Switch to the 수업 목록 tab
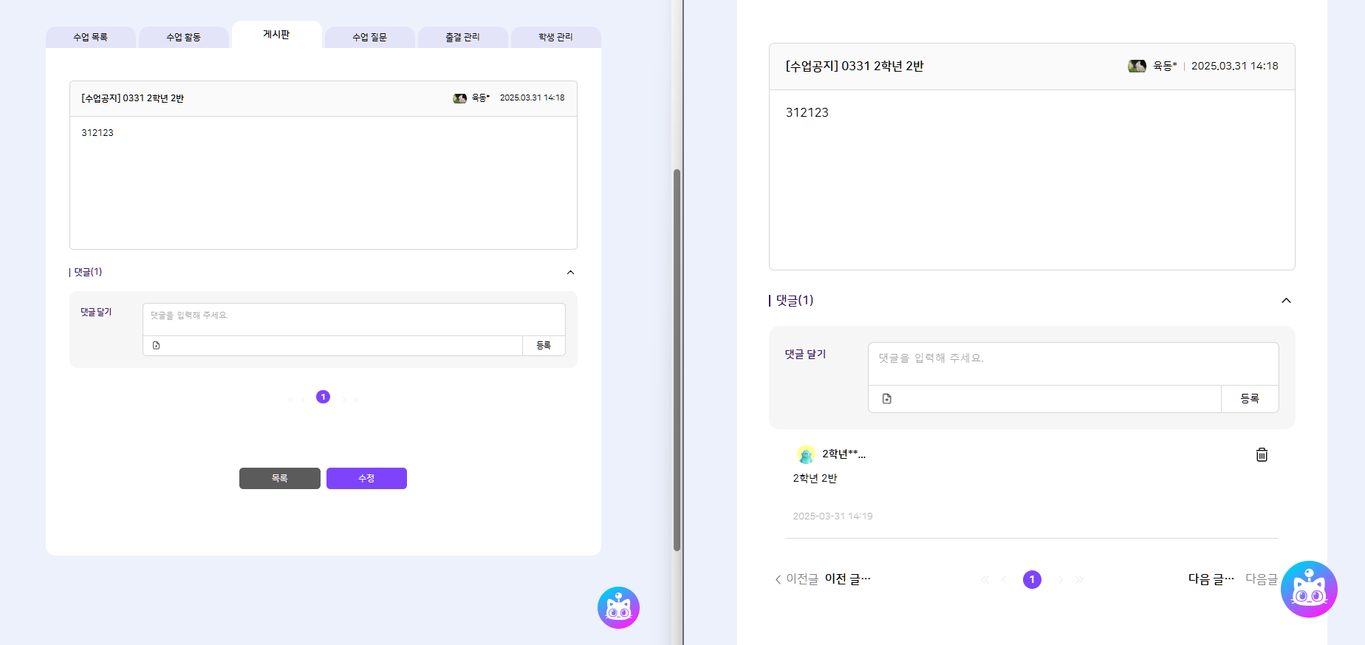 click(90, 37)
